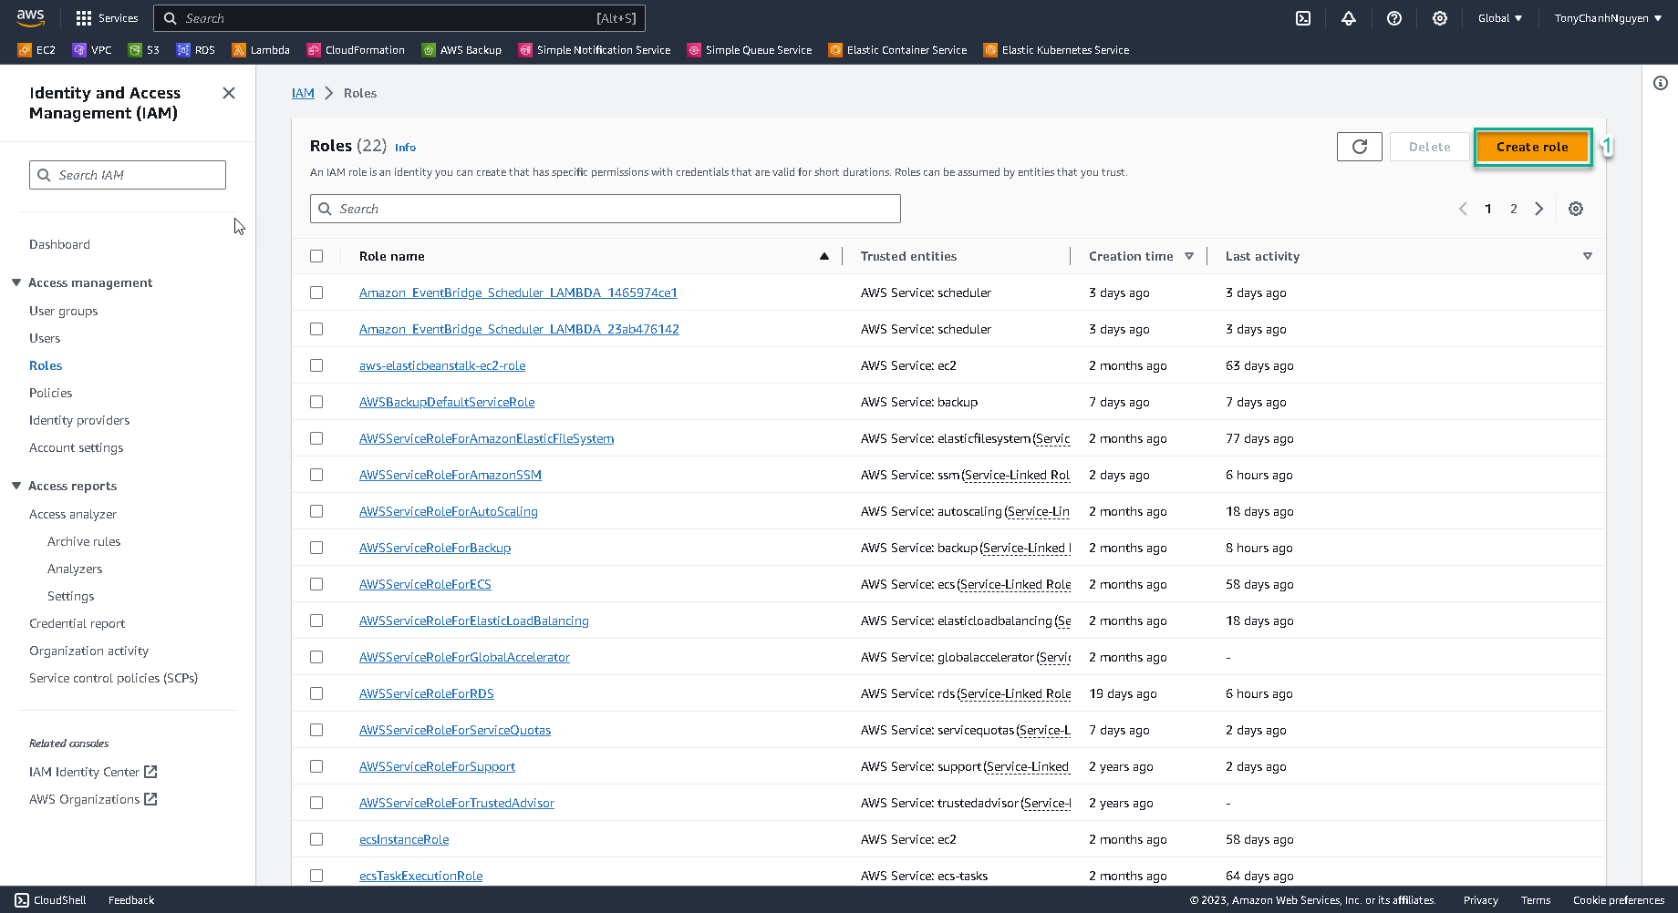
Task: Open the ecsTaskExecutionRole link
Action: coord(420,876)
